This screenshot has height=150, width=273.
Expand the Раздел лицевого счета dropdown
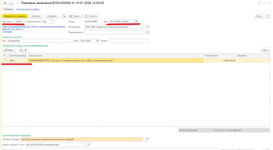(x=85, y=145)
